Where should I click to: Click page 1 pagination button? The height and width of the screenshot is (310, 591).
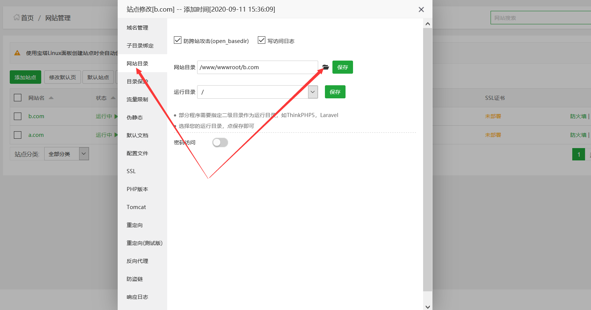[579, 154]
